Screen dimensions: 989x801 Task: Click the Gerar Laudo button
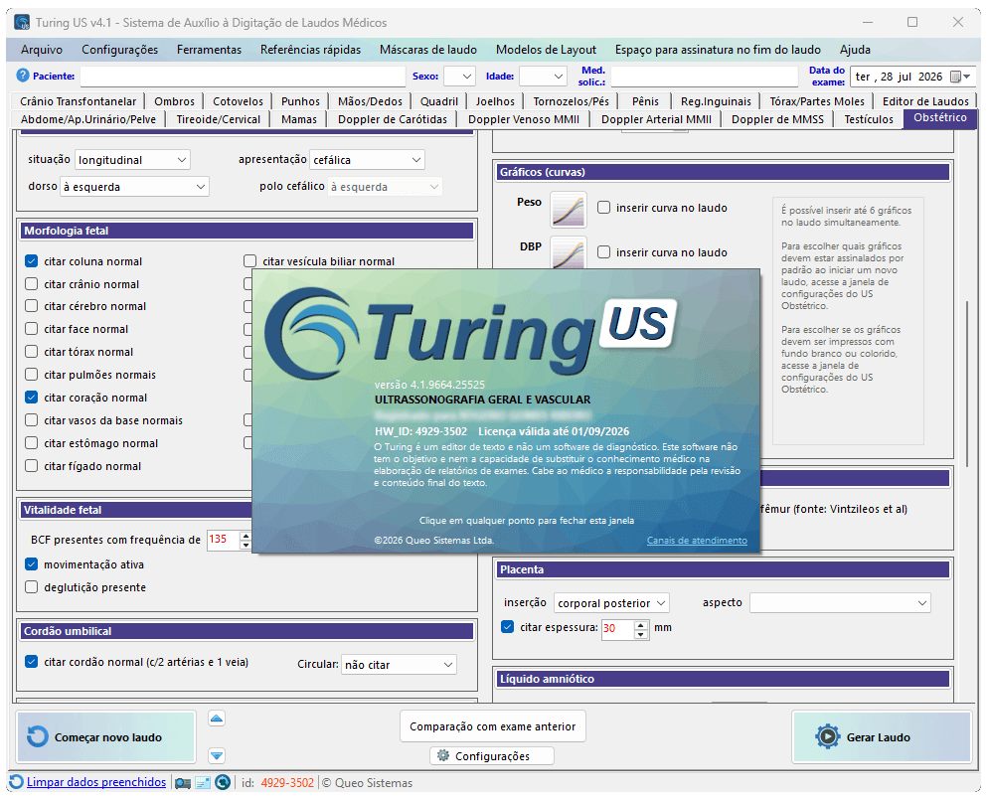(882, 737)
